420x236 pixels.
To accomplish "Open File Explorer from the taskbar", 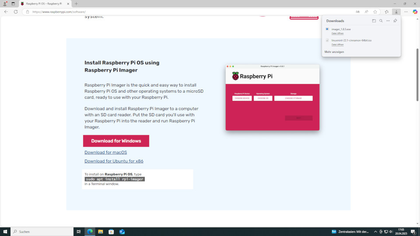I will [x=101, y=232].
